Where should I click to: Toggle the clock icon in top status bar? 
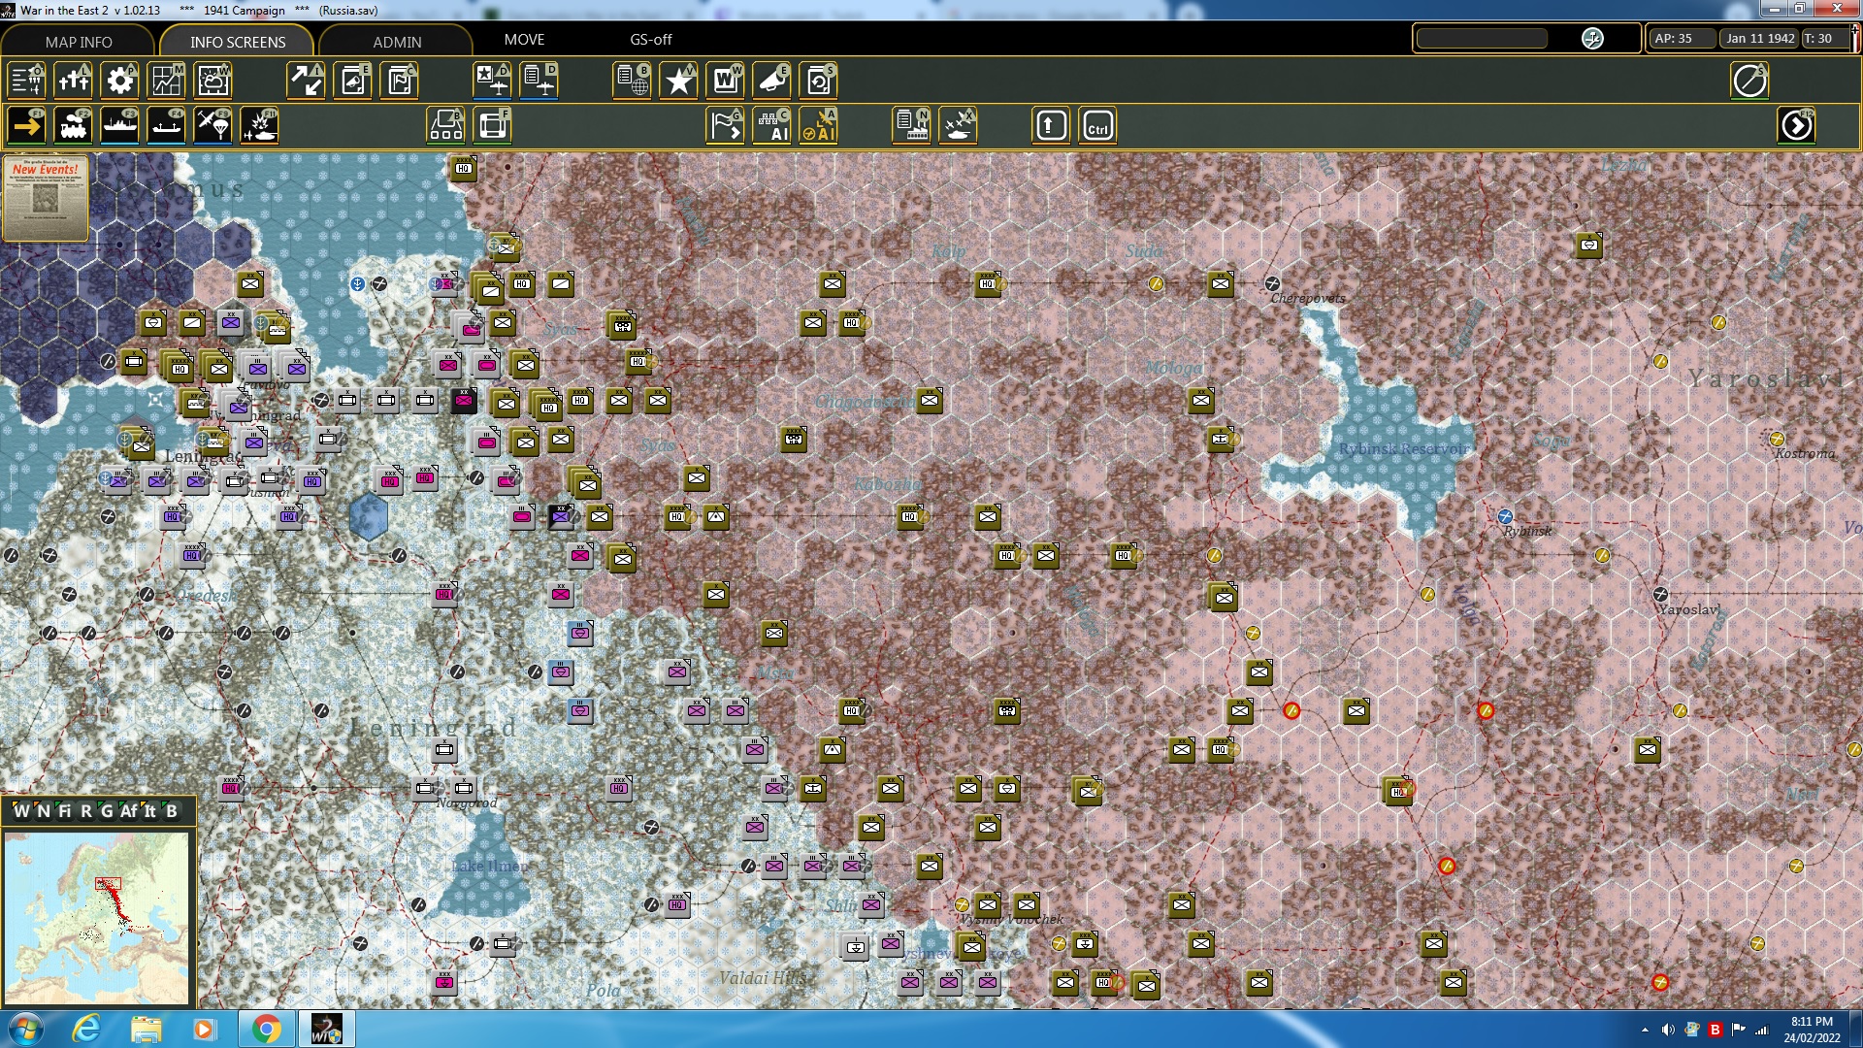pyautogui.click(x=1592, y=39)
